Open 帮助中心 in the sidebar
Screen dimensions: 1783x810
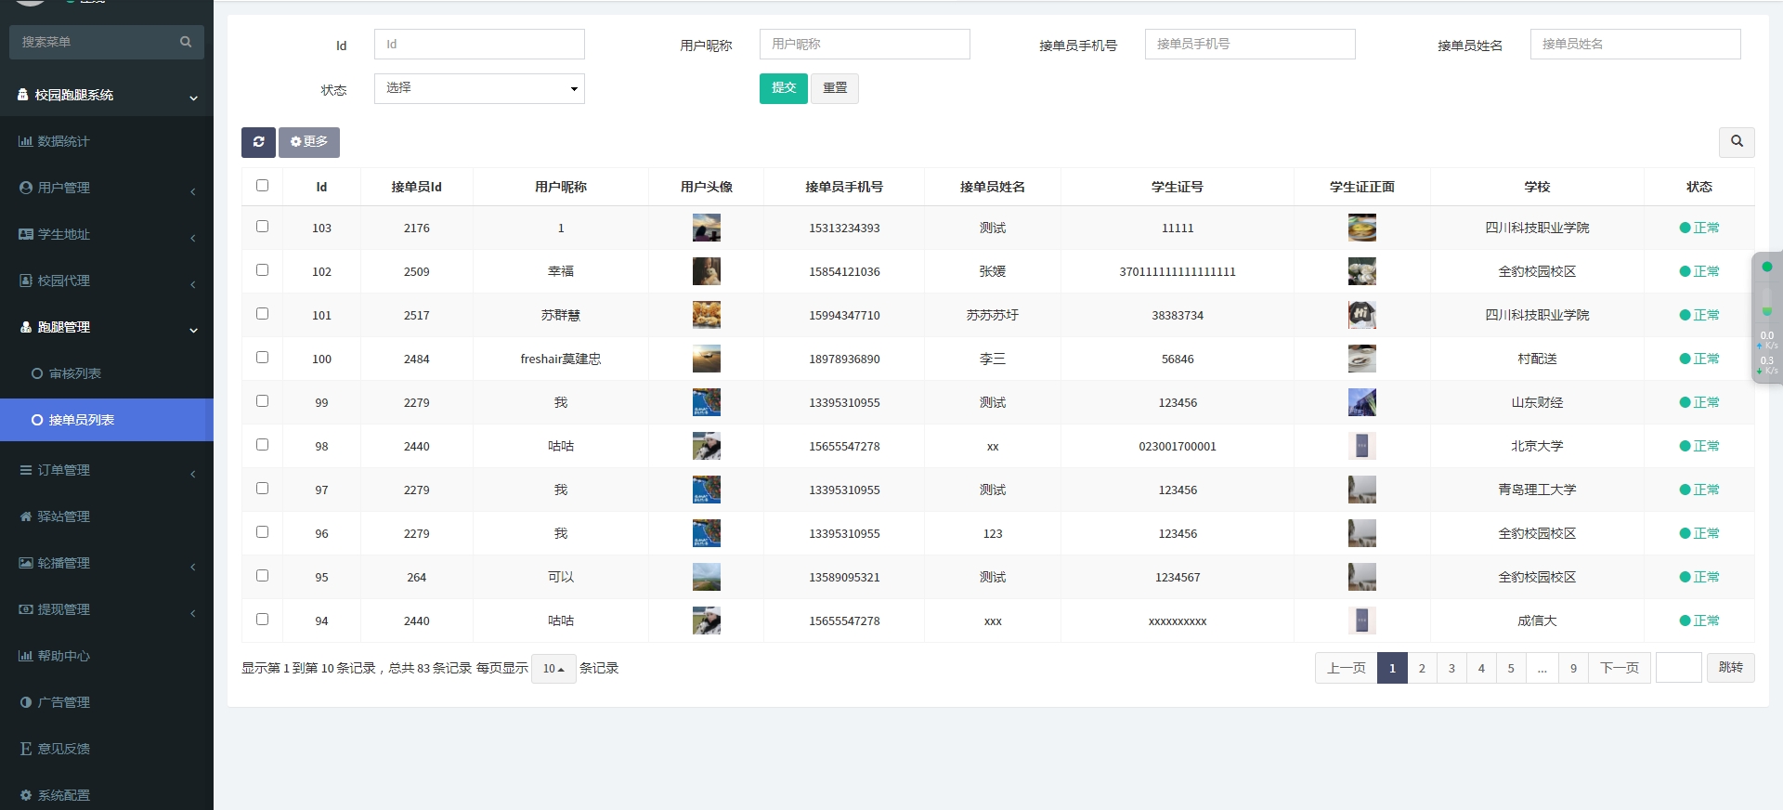(63, 656)
